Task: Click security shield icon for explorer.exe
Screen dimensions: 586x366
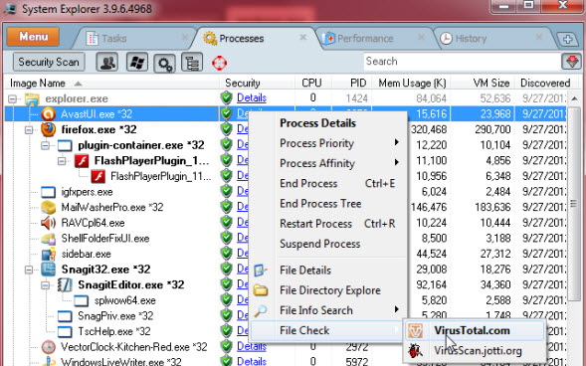Action: coord(226,98)
